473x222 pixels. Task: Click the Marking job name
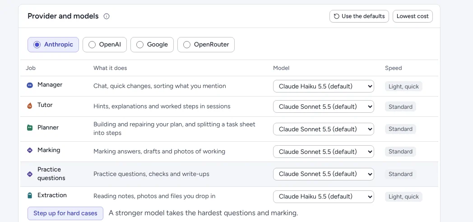pos(49,150)
